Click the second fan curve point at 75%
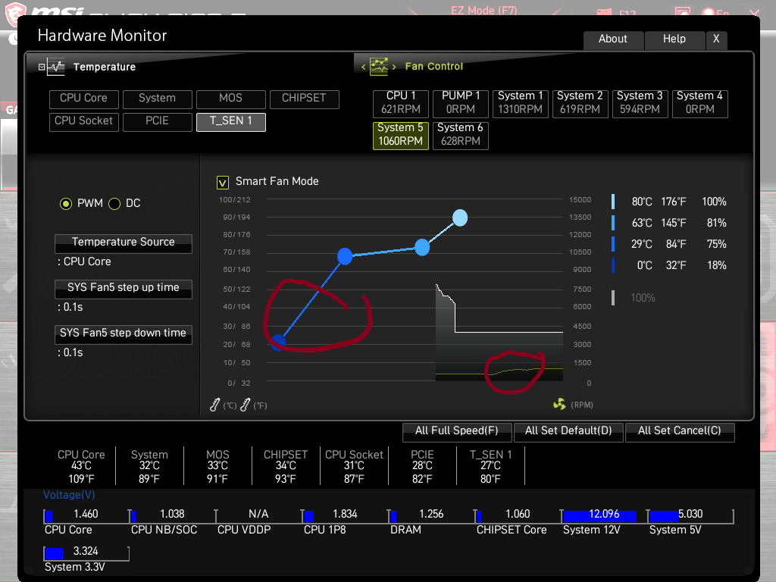 pos(345,256)
